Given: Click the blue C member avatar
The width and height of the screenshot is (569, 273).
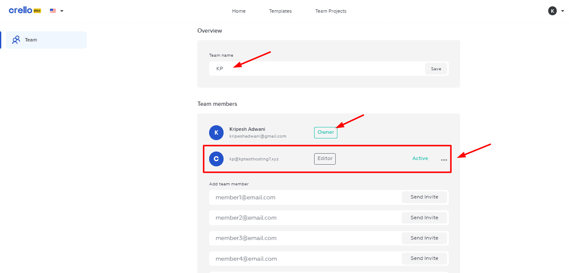Looking at the screenshot, I should pos(216,159).
